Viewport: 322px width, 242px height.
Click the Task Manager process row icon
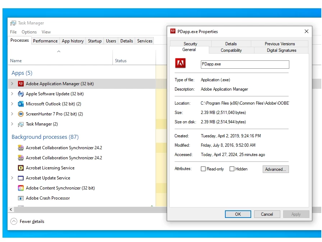[21, 124]
